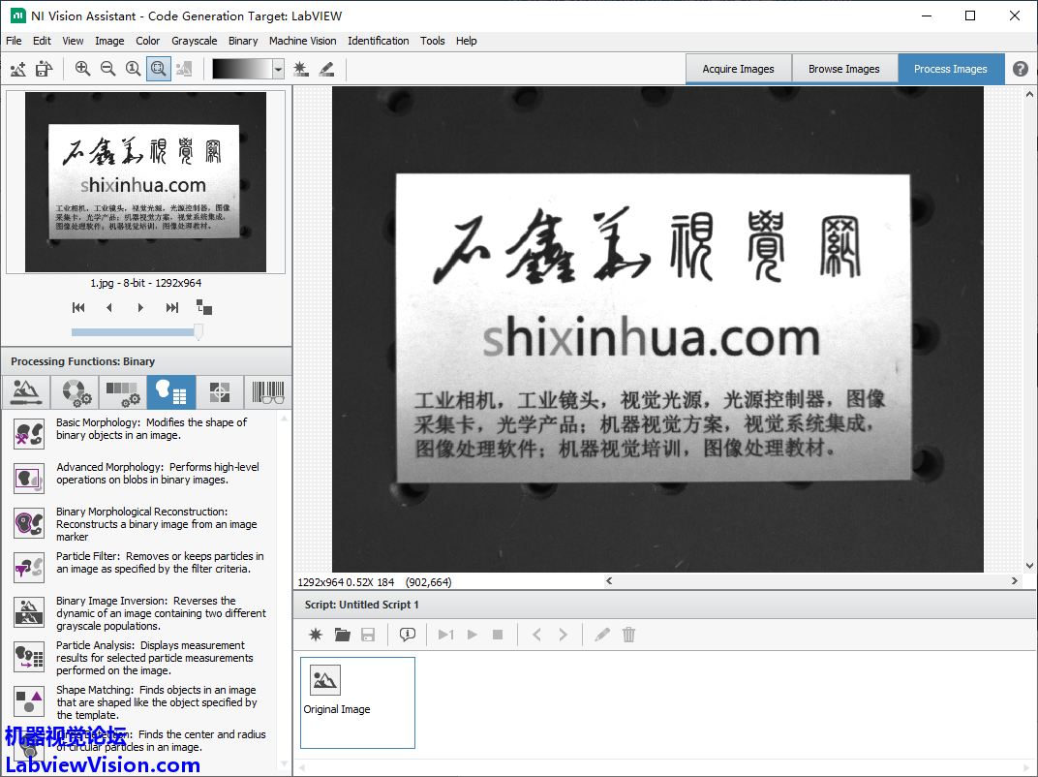
Task: Expand the grayscale palette dropdown arrow
Action: tap(278, 69)
